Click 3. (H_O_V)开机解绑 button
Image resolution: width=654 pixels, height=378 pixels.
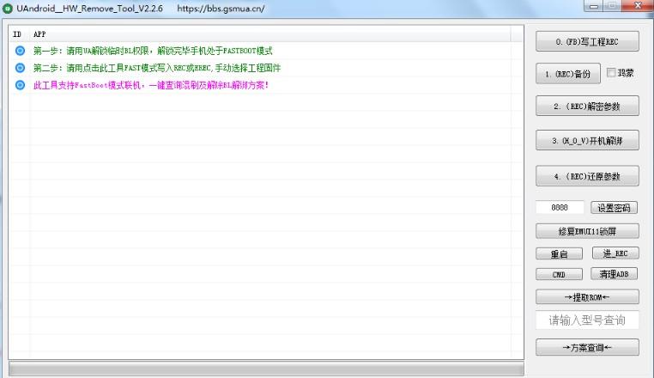587,140
